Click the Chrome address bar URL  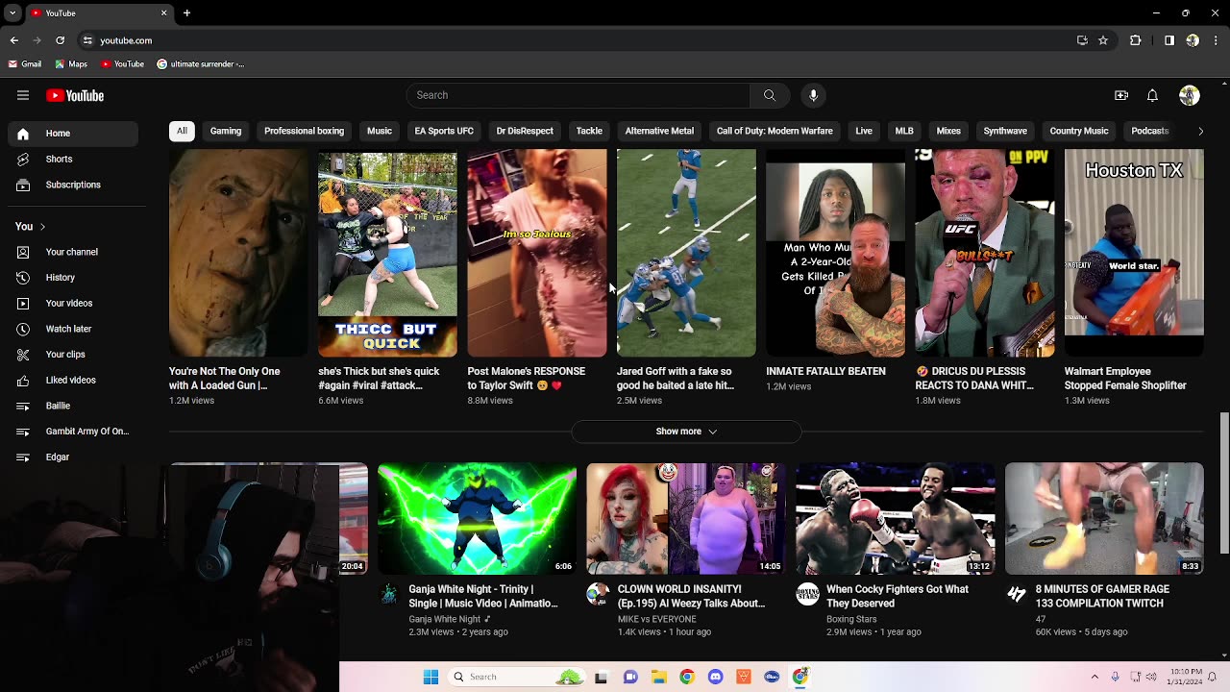[126, 40]
